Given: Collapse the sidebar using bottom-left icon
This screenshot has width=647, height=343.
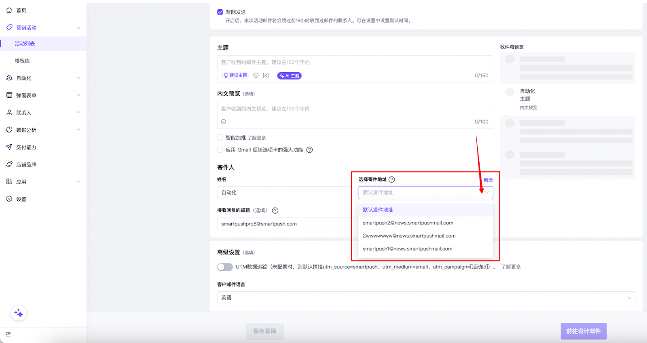Looking at the screenshot, I should point(8,335).
